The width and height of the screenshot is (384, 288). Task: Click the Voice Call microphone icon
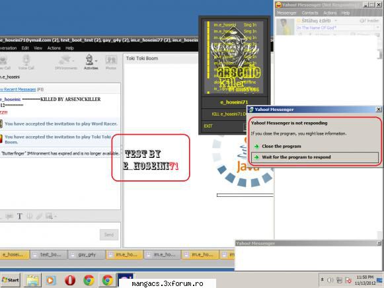tap(26, 60)
